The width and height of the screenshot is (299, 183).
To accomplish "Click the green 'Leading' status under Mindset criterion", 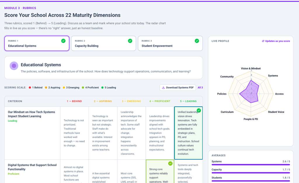I will [13, 121].
